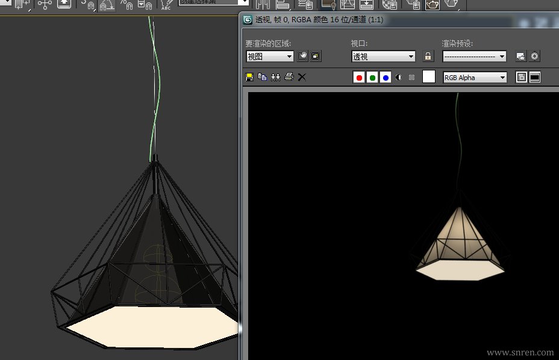Toggle the red channel display
The height and width of the screenshot is (360, 559).
point(359,77)
